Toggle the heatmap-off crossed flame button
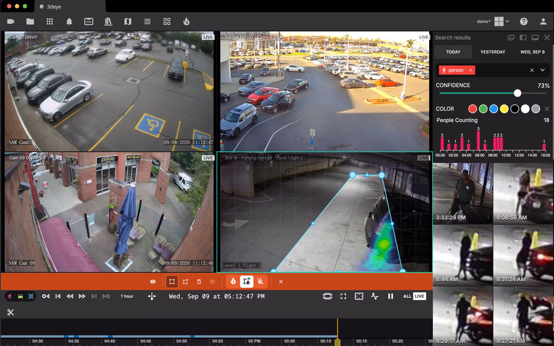554x346 pixels. [x=260, y=282]
